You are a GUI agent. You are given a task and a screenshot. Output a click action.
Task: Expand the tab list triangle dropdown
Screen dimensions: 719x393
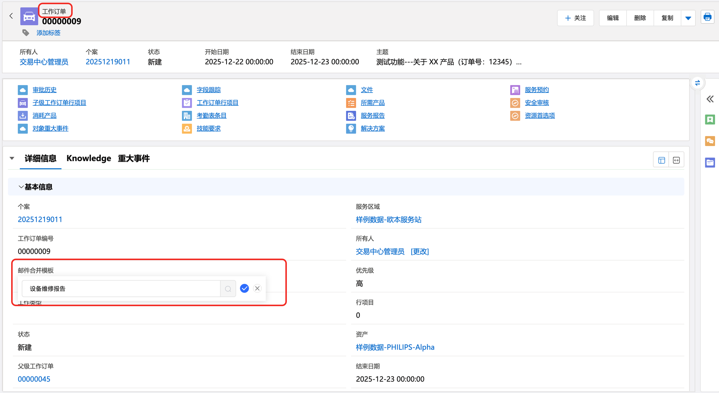[x=12, y=158]
